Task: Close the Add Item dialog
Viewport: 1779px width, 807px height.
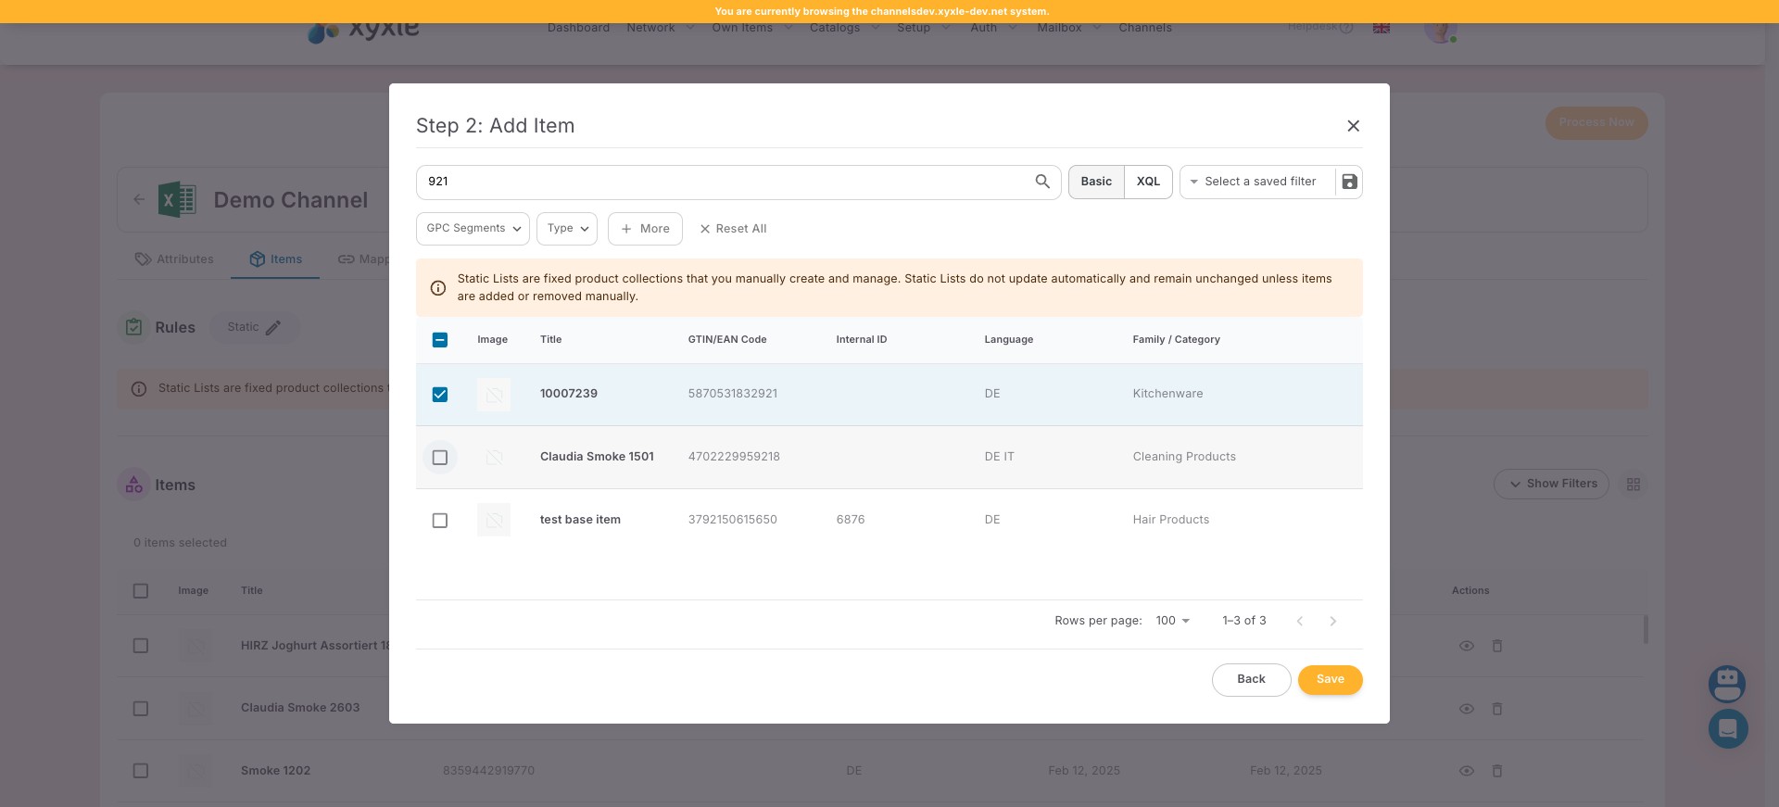Action: [x=1353, y=126]
